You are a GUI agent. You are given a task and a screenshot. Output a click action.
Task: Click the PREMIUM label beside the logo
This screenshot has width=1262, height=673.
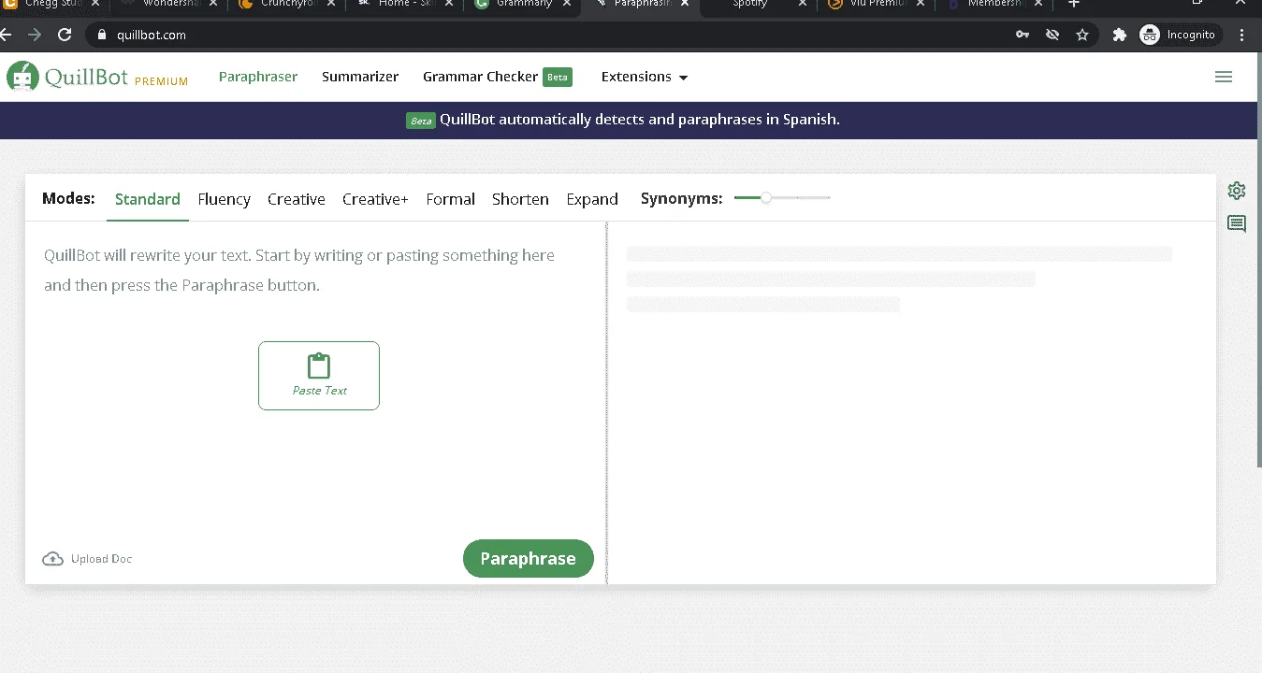tap(162, 81)
